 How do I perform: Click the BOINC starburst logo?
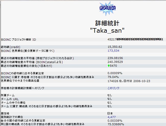click(108, 8)
